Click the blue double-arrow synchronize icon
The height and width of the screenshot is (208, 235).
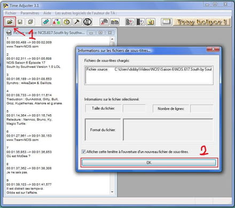point(46,22)
